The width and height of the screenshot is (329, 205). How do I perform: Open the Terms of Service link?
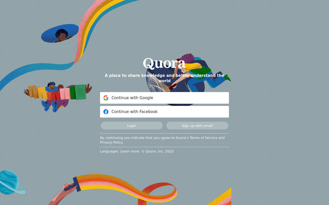click(x=204, y=138)
